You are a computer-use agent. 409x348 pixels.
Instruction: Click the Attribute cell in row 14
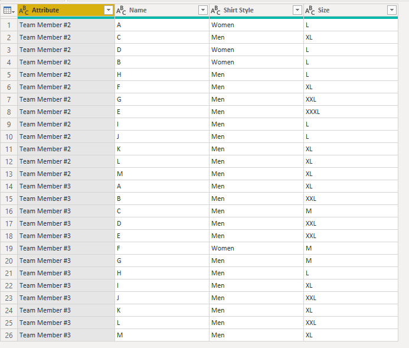coord(66,186)
